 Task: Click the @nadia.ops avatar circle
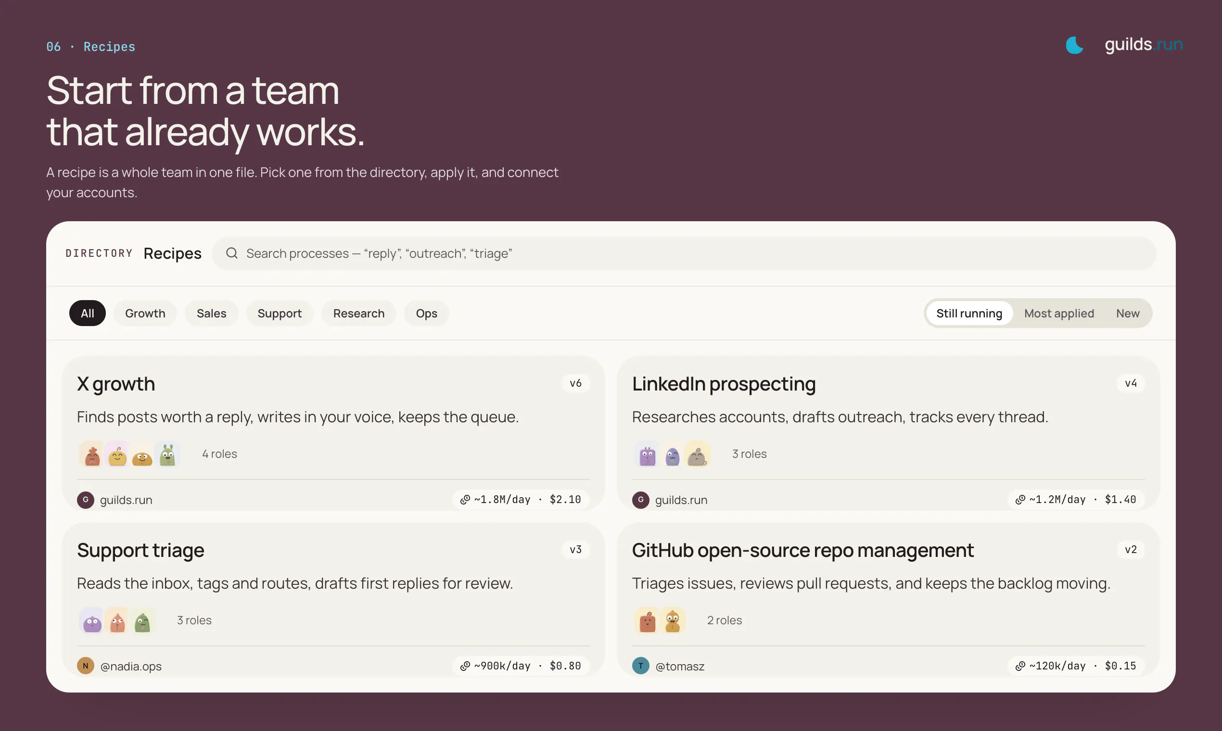(x=86, y=666)
